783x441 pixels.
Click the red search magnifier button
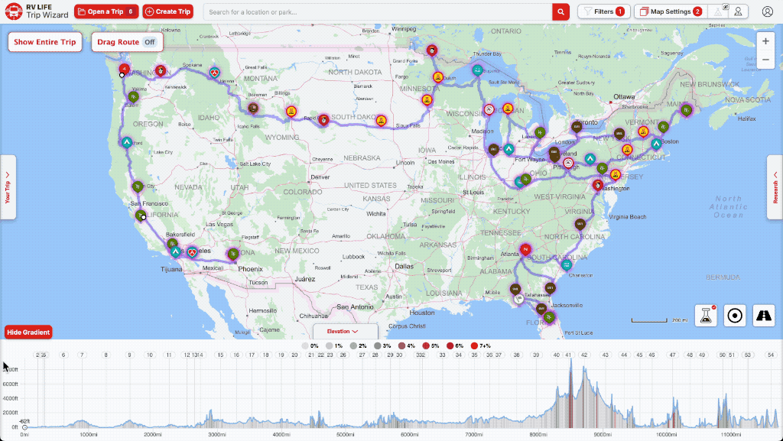click(560, 12)
